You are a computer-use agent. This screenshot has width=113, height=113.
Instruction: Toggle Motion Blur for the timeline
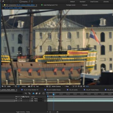coord(40,94)
